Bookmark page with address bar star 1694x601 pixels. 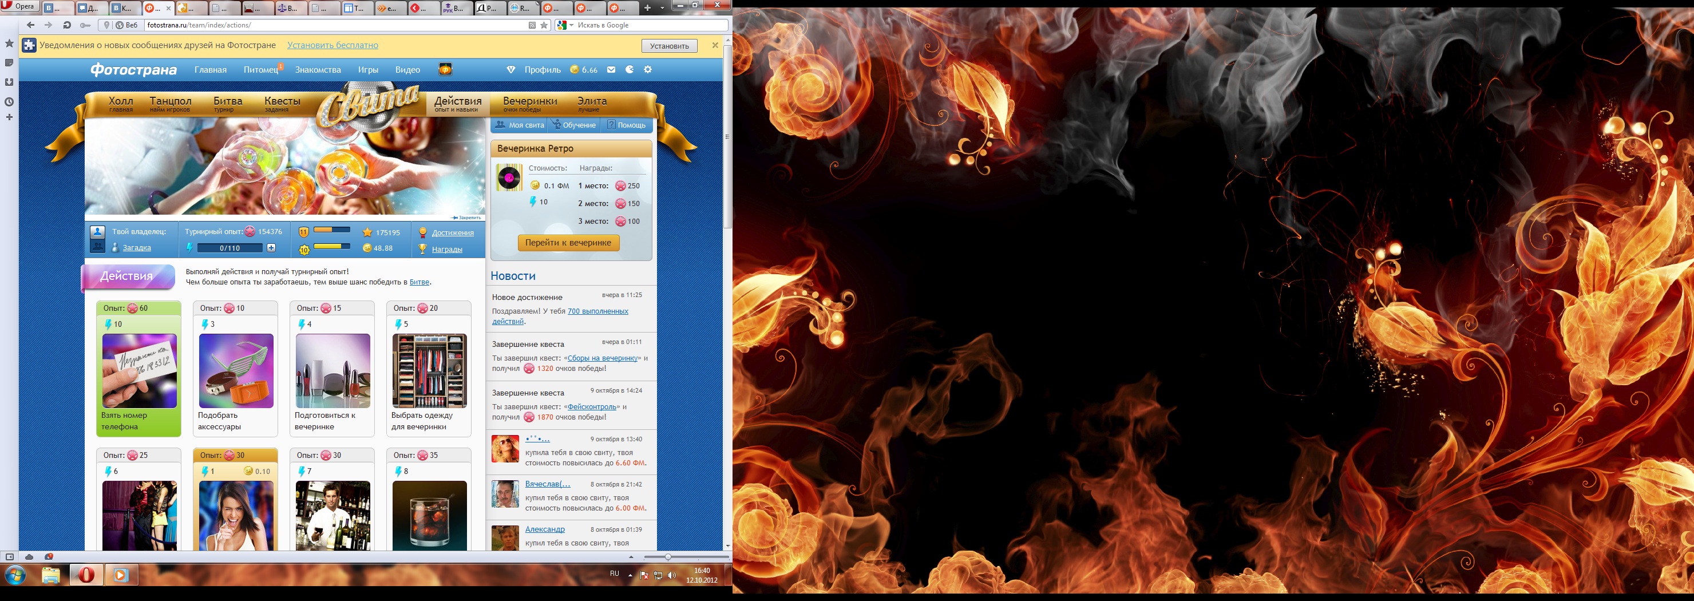click(x=544, y=25)
